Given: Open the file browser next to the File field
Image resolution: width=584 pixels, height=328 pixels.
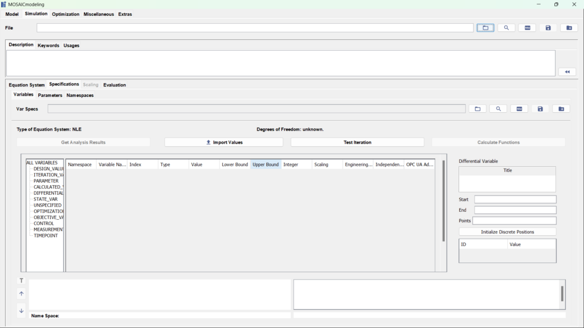Looking at the screenshot, I should tap(485, 27).
